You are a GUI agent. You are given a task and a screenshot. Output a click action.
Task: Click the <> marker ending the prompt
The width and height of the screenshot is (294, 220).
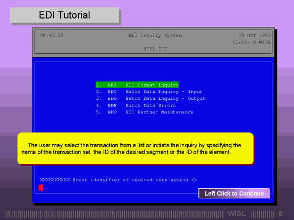point(194,180)
